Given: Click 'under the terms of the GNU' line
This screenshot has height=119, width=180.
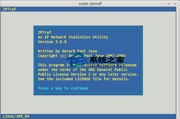Looking at the screenshot, I should 83,70.
